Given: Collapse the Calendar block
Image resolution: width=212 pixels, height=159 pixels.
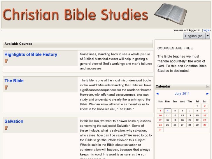Looking at the screenshot, I should point(208,86).
